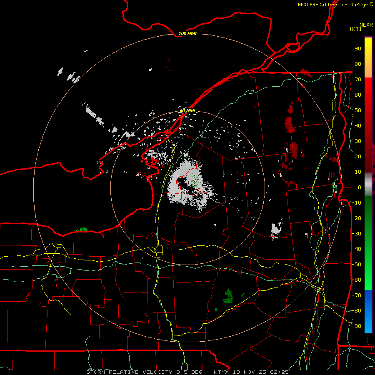Click the 02:25 scan time text
This screenshot has width=375, height=375.
coord(279,372)
